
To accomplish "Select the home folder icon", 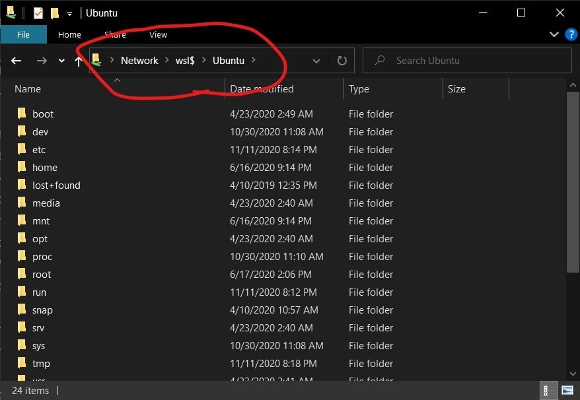I will click(22, 167).
